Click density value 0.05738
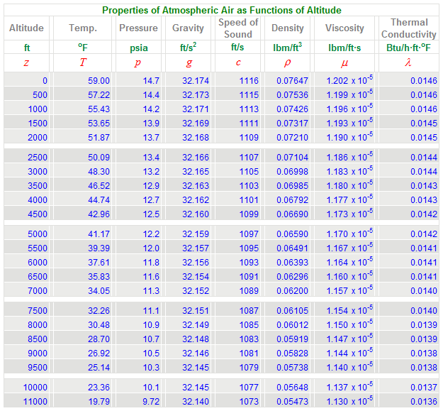443x411 pixels. (x=292, y=368)
